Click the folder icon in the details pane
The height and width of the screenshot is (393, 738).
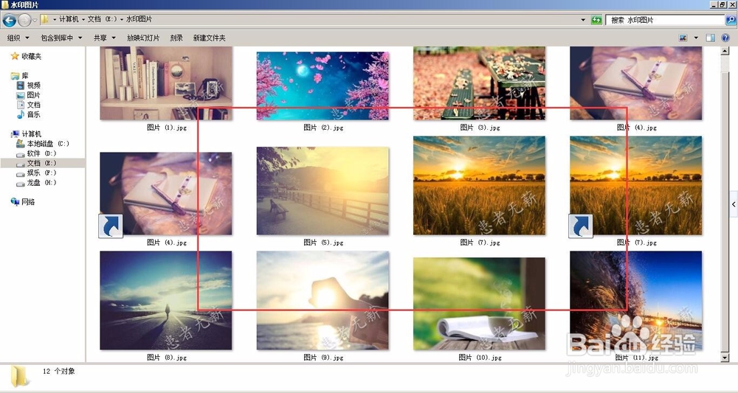pos(19,376)
